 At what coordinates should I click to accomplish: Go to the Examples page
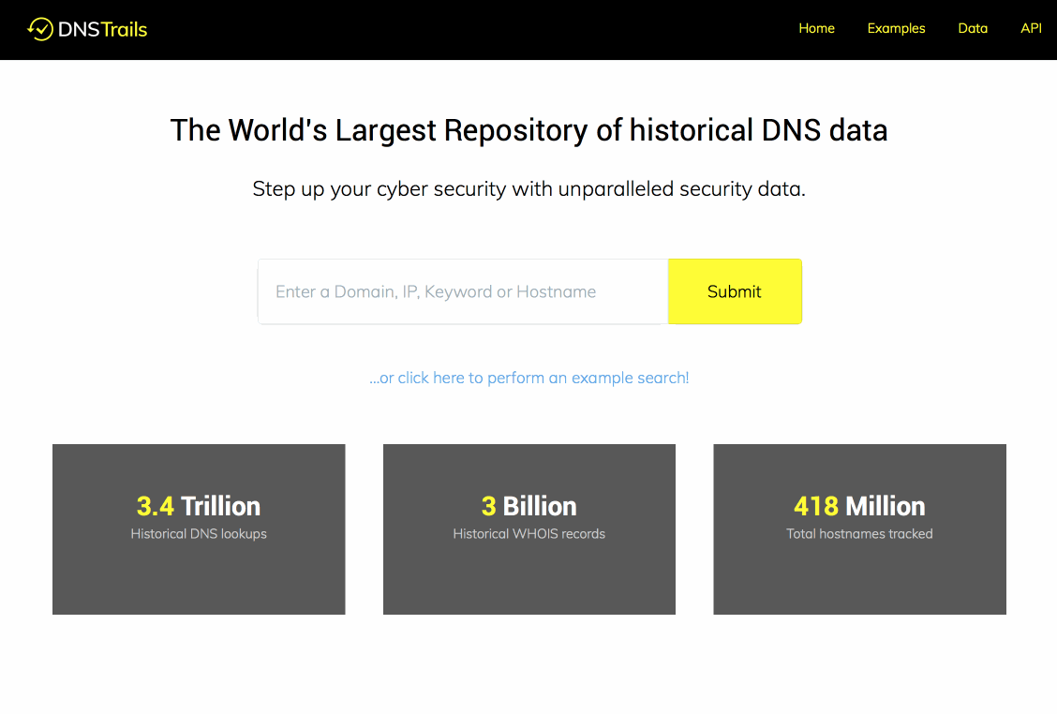click(x=896, y=28)
